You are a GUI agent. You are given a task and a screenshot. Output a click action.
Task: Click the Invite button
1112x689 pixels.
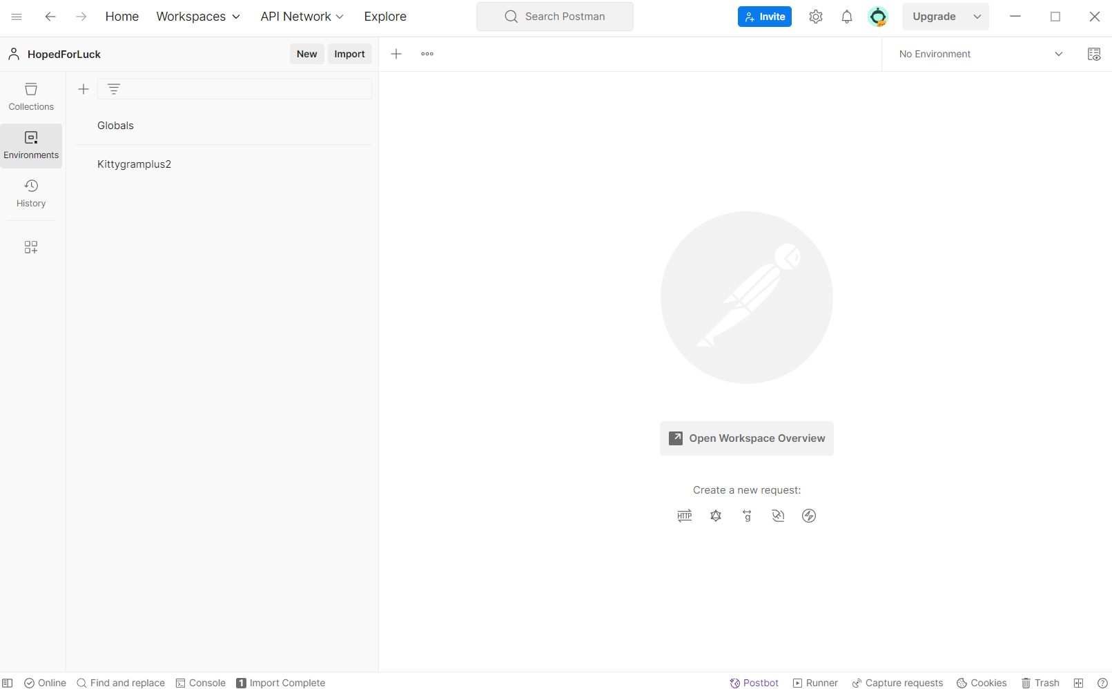click(765, 17)
